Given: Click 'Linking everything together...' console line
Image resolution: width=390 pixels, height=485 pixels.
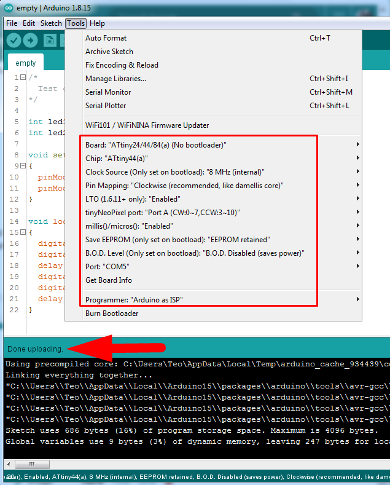Looking at the screenshot, I should coord(79,376).
